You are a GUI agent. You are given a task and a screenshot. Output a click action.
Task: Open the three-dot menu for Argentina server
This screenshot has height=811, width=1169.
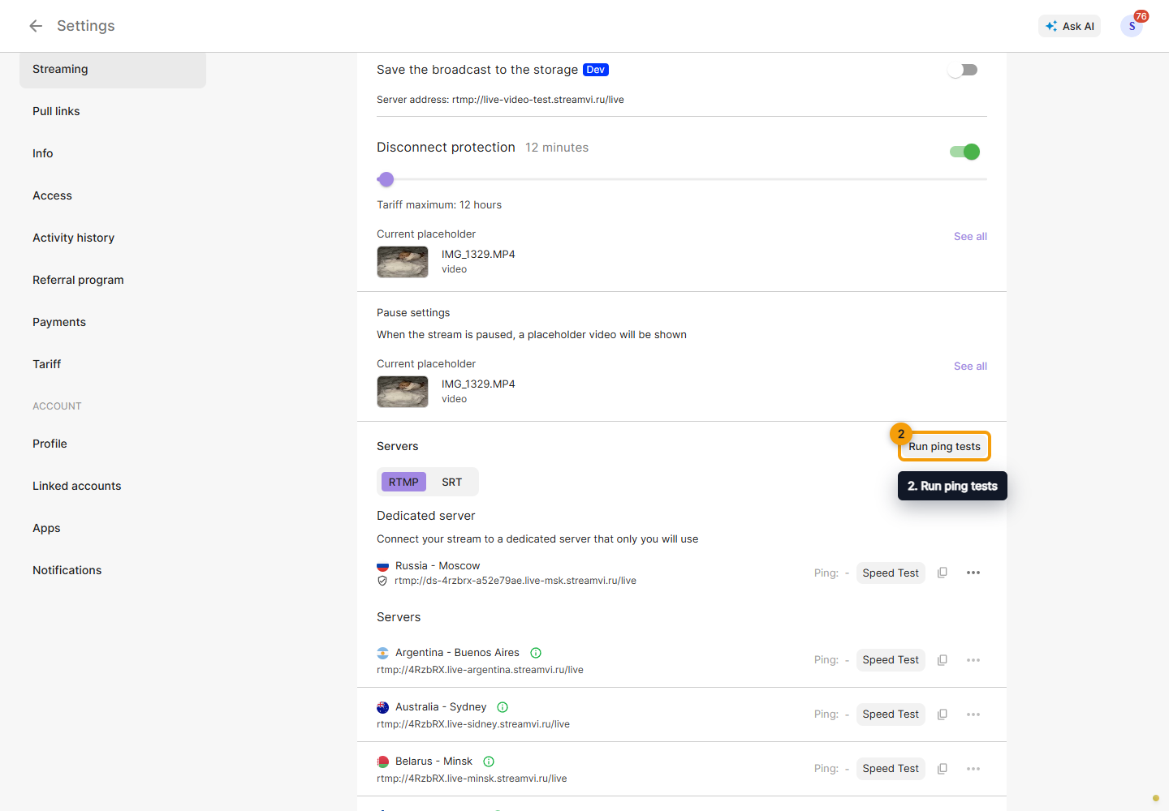tap(973, 660)
